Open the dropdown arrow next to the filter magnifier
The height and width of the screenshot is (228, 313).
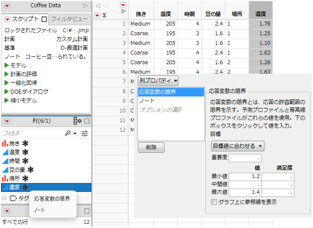point(75,133)
